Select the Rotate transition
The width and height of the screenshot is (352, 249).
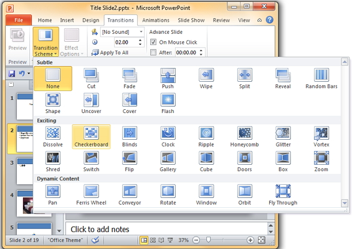168,195
